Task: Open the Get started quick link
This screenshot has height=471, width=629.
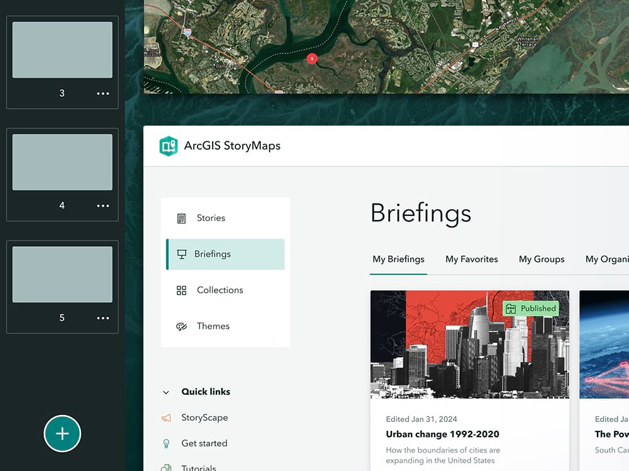Action: pos(204,443)
